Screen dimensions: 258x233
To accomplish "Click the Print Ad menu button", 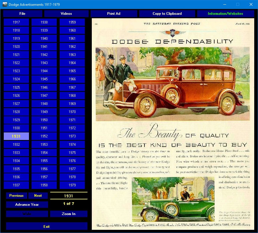I will click(x=114, y=14).
